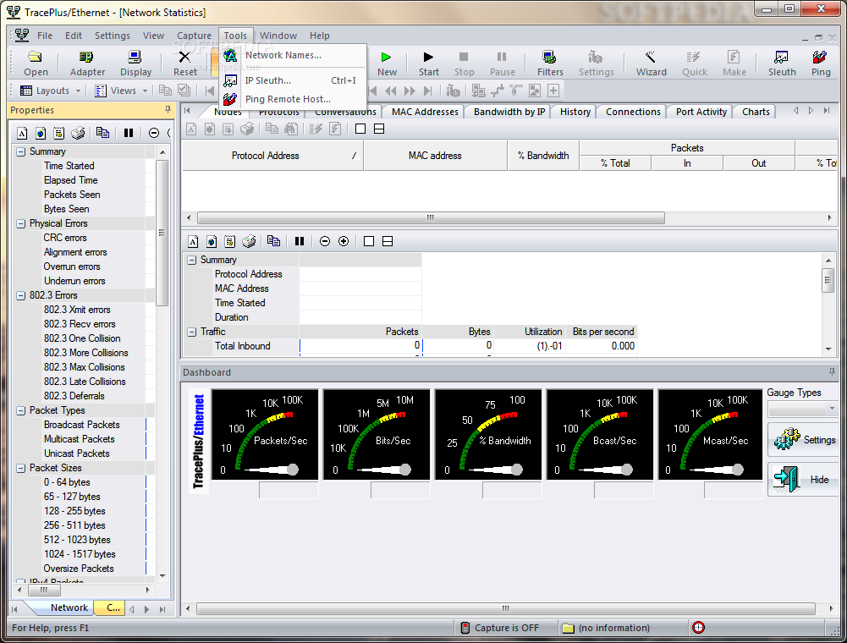Click expand-all plus icon in details toolbar
The height and width of the screenshot is (643, 847).
pyautogui.click(x=344, y=241)
